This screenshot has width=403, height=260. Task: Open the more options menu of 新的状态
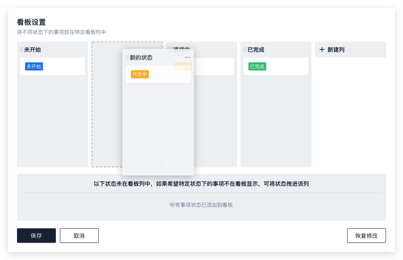click(187, 57)
